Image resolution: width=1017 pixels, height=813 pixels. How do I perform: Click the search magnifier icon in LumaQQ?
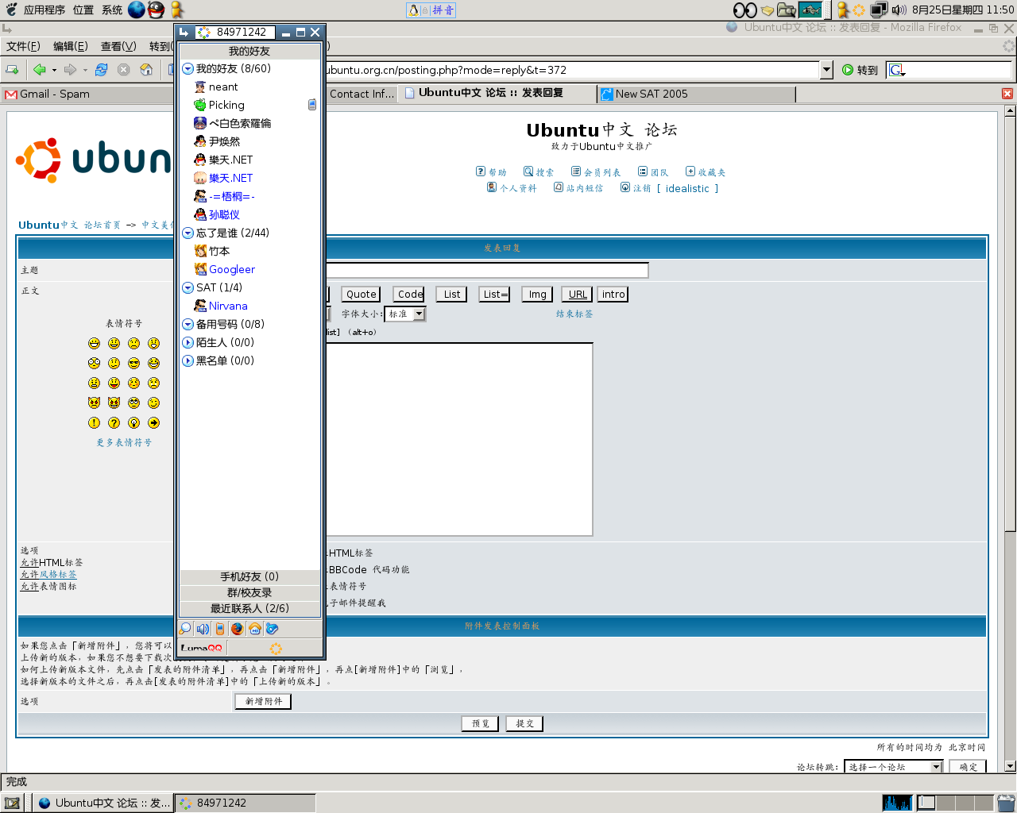tap(185, 629)
